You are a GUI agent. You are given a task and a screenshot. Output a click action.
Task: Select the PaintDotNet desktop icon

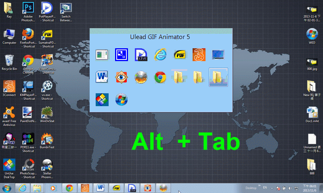28,115
